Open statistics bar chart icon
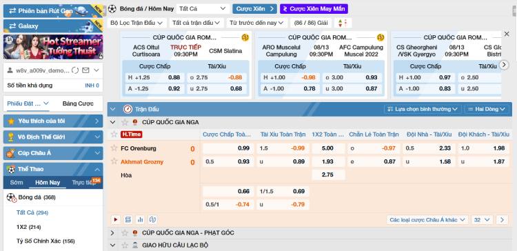 (140, 219)
